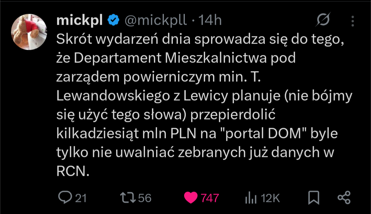Click the 12K views count
Screen dimensions: 371x214
(x=270, y=198)
